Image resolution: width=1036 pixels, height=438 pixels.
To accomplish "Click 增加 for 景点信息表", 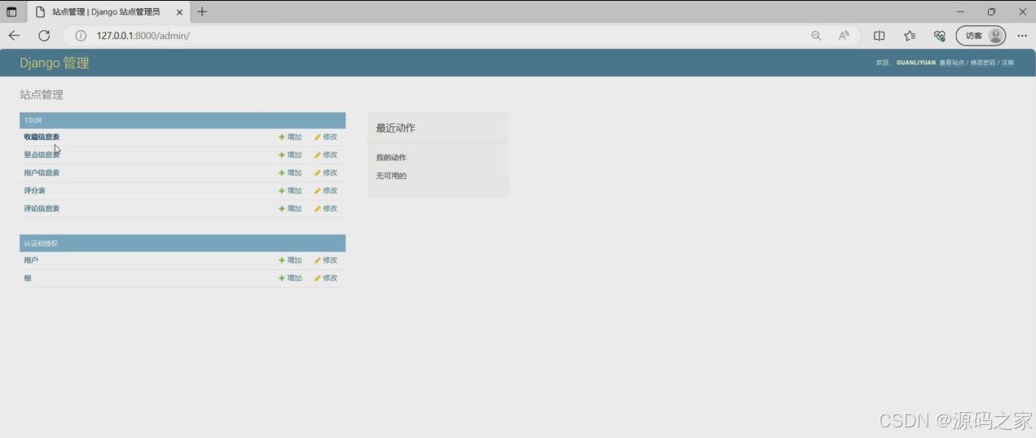I will click(x=290, y=155).
